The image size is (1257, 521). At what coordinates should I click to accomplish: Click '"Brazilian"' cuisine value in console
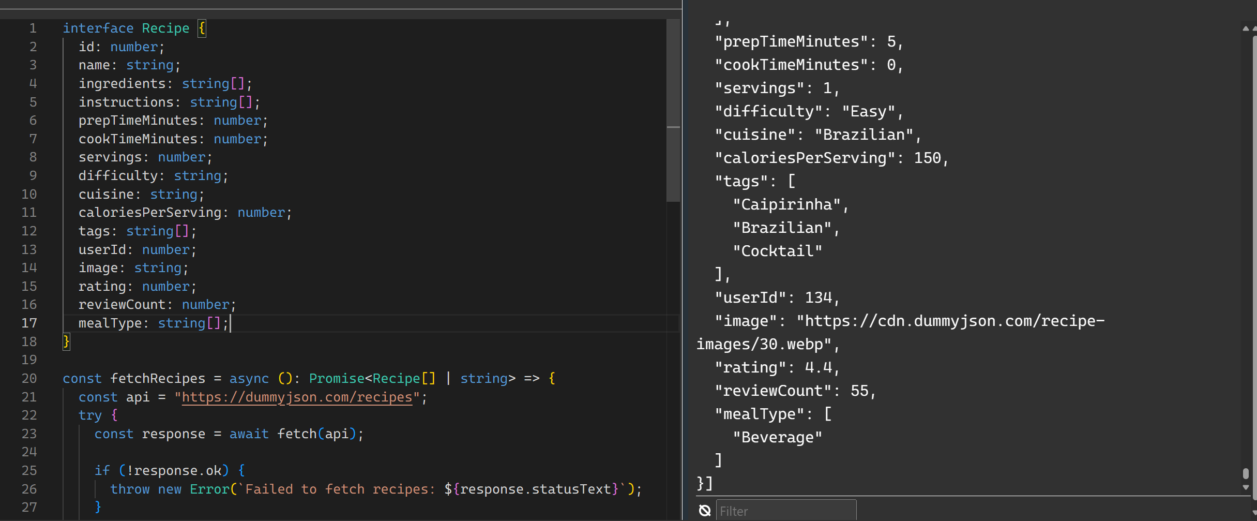click(864, 135)
